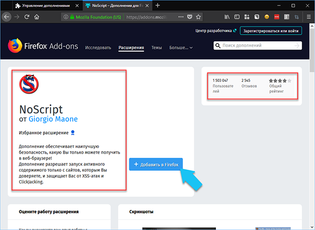Click the yellow smiley extension icon
315x230 pixels.
pyautogui.click(x=266, y=17)
